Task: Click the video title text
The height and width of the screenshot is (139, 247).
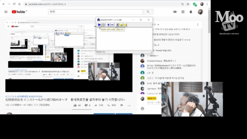Action: pos(65,100)
